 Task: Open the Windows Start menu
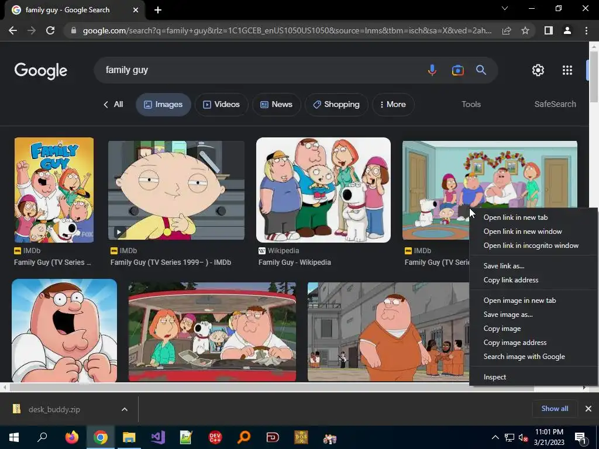[x=14, y=437]
